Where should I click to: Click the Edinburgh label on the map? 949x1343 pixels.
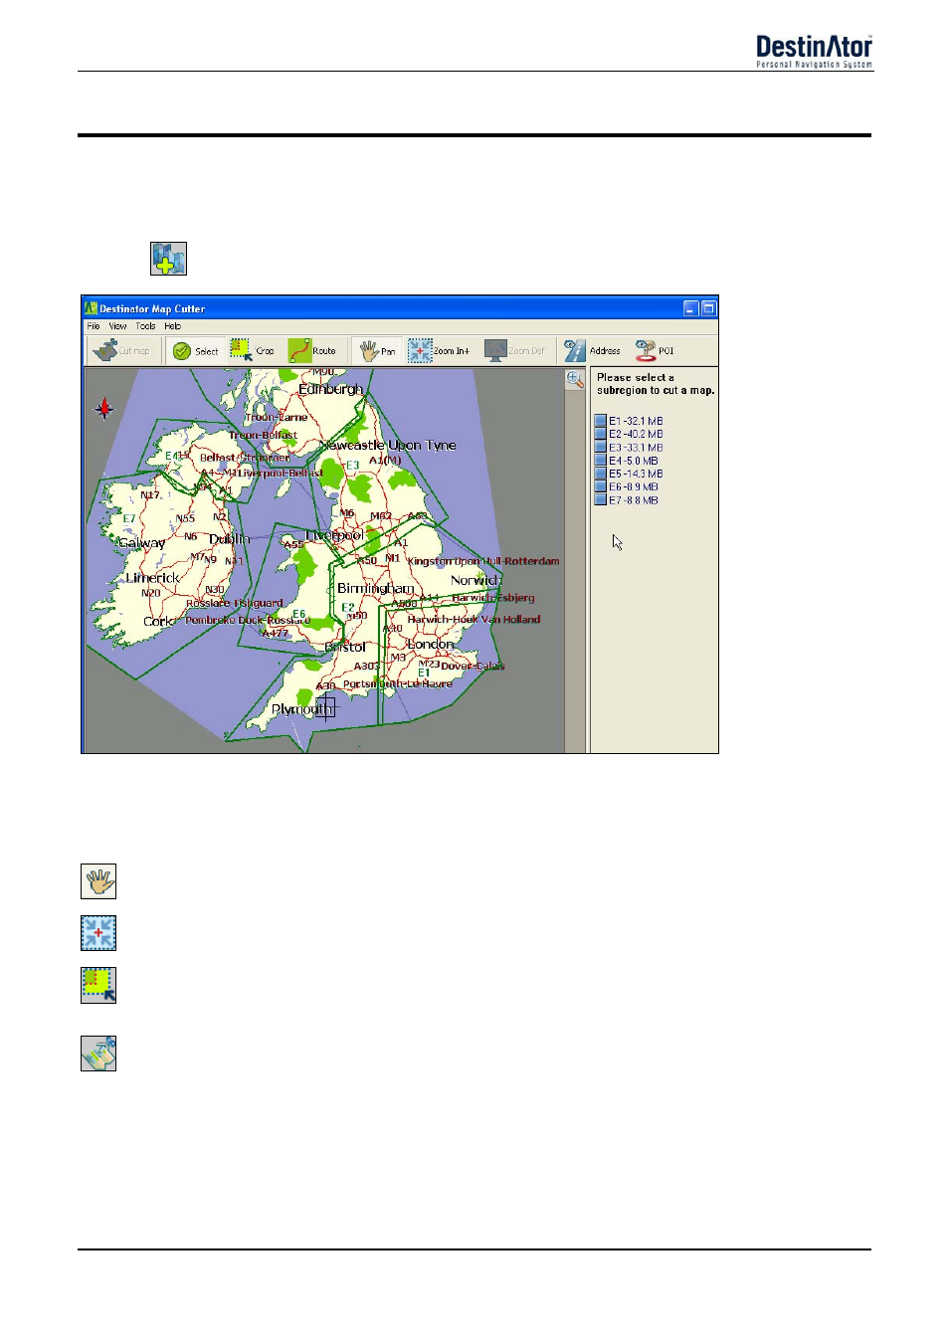click(x=330, y=389)
